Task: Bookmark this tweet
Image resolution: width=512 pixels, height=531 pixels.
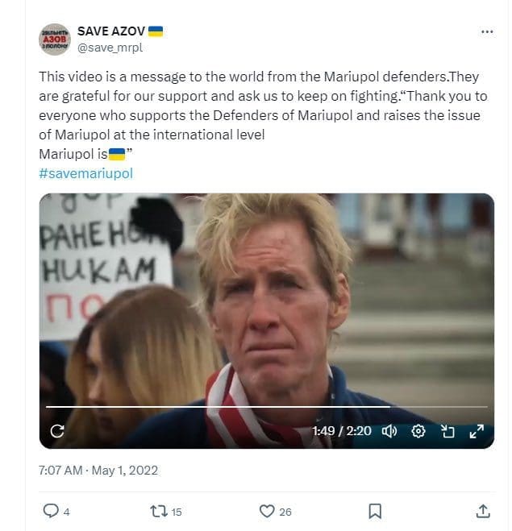Action: pyautogui.click(x=375, y=511)
